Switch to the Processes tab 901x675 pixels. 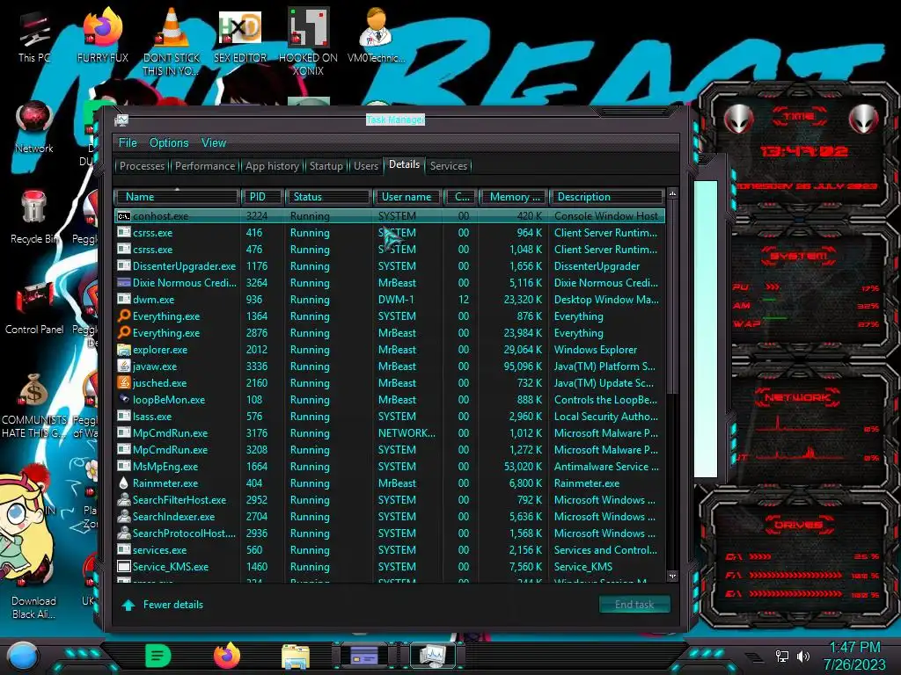point(142,166)
